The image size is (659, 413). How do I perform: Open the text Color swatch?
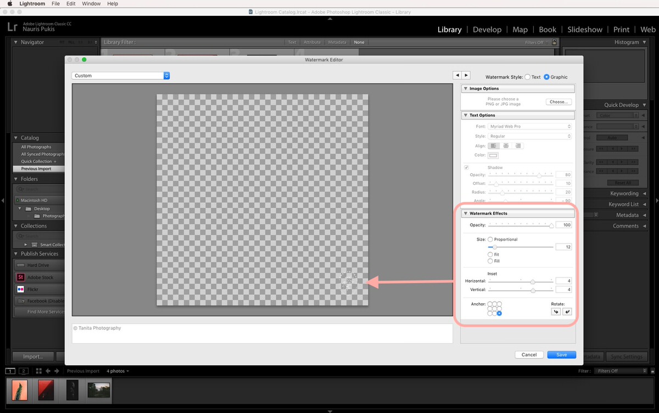coord(493,155)
